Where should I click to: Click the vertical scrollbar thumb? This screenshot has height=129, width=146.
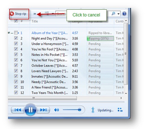click(x=126, y=54)
